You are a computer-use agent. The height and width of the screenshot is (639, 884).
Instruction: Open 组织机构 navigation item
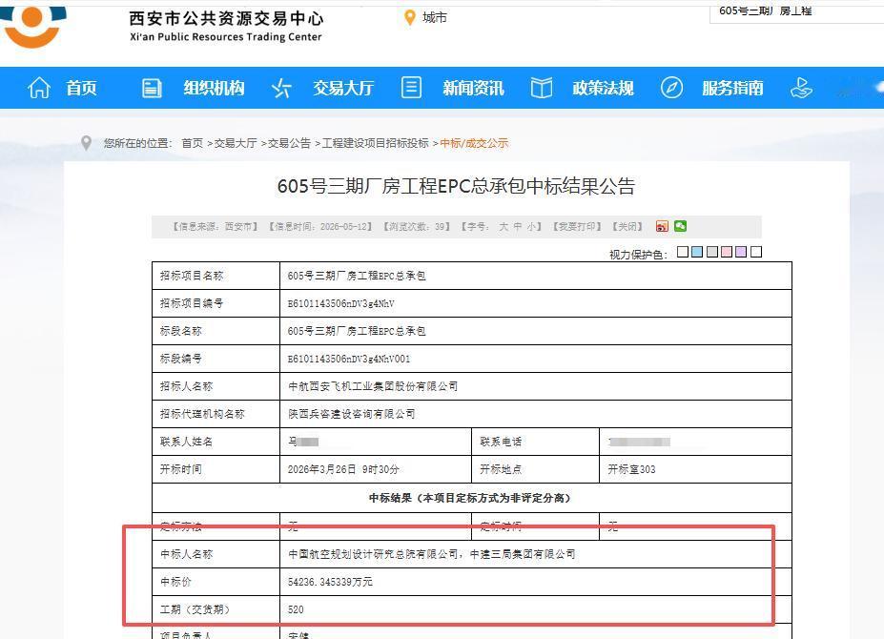(x=214, y=88)
